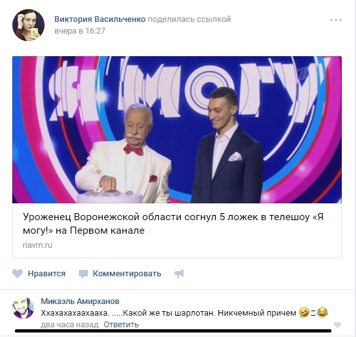Click the heart icon to like the post
Screen dimensions: 356x337
[17, 274]
